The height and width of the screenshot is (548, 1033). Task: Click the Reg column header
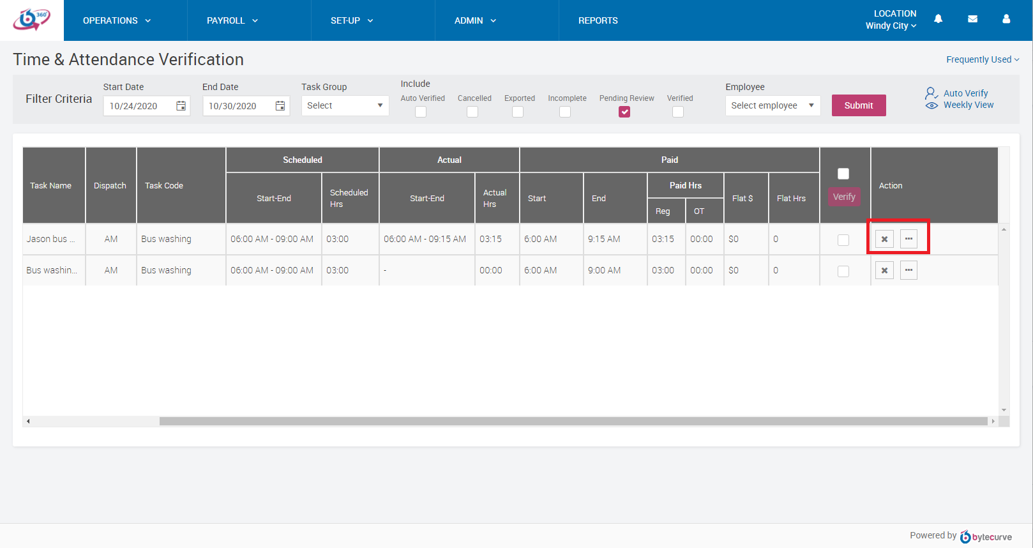pos(666,211)
